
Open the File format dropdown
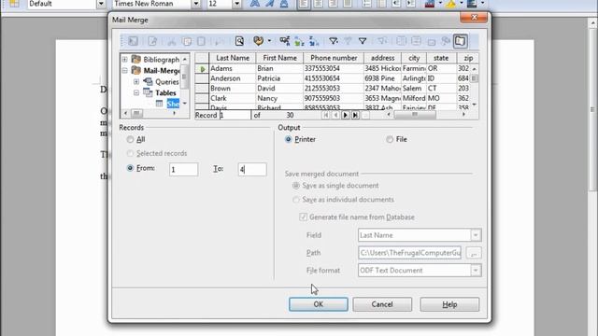click(x=476, y=271)
